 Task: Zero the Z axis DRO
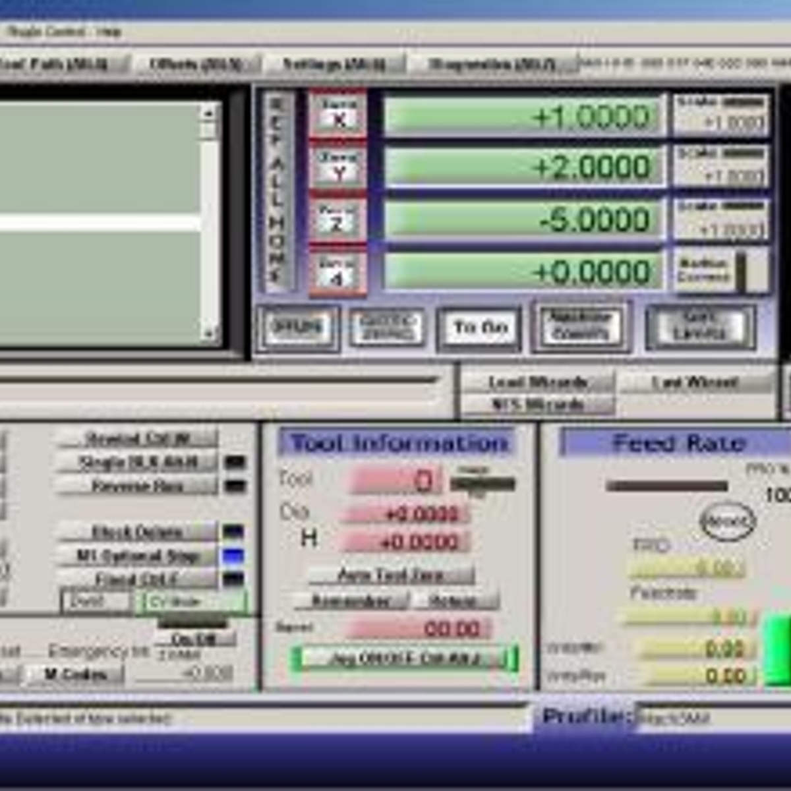[337, 220]
